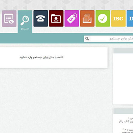133x133 pixels.
Task: Open the blue tile at right edge
Action: tap(130, 18)
